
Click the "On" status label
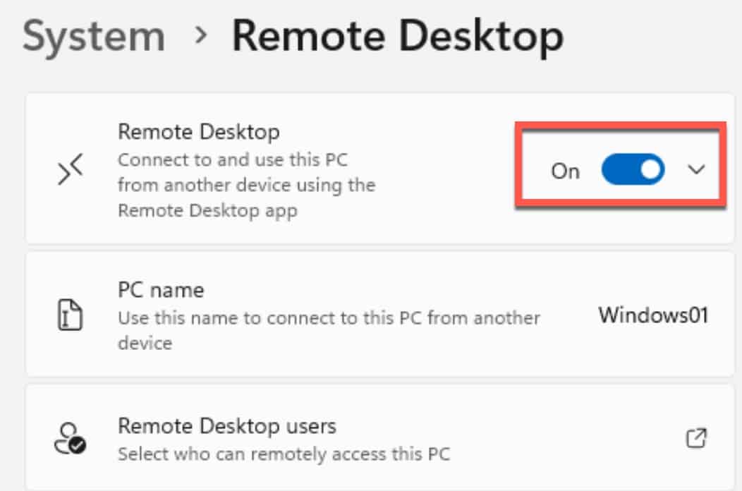565,171
